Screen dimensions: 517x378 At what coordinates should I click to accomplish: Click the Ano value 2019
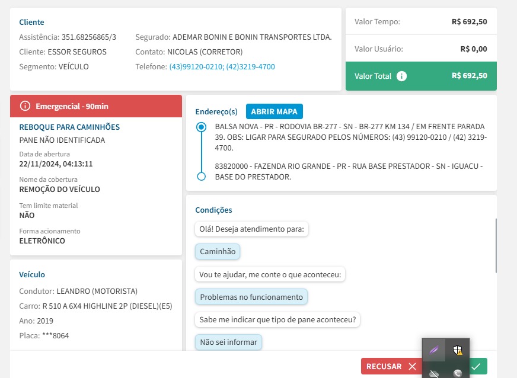click(x=45, y=321)
